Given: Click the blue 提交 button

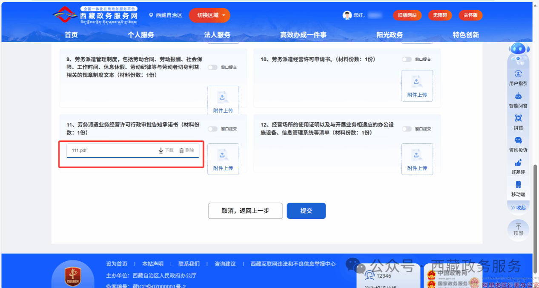Looking at the screenshot, I should coord(306,211).
